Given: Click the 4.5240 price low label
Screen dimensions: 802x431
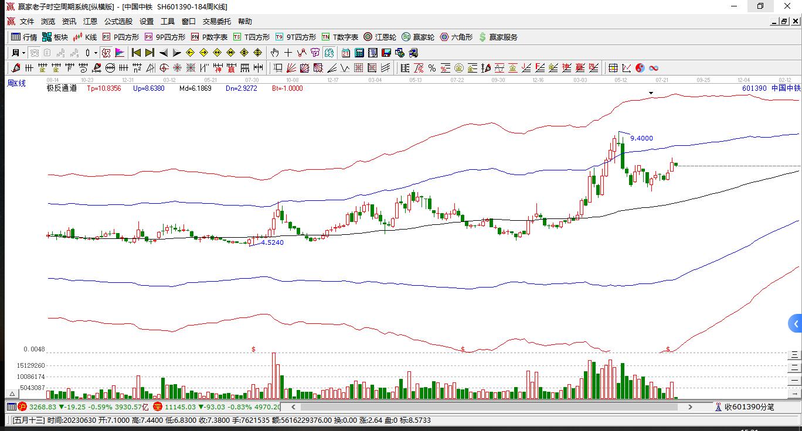Looking at the screenshot, I should [x=272, y=242].
